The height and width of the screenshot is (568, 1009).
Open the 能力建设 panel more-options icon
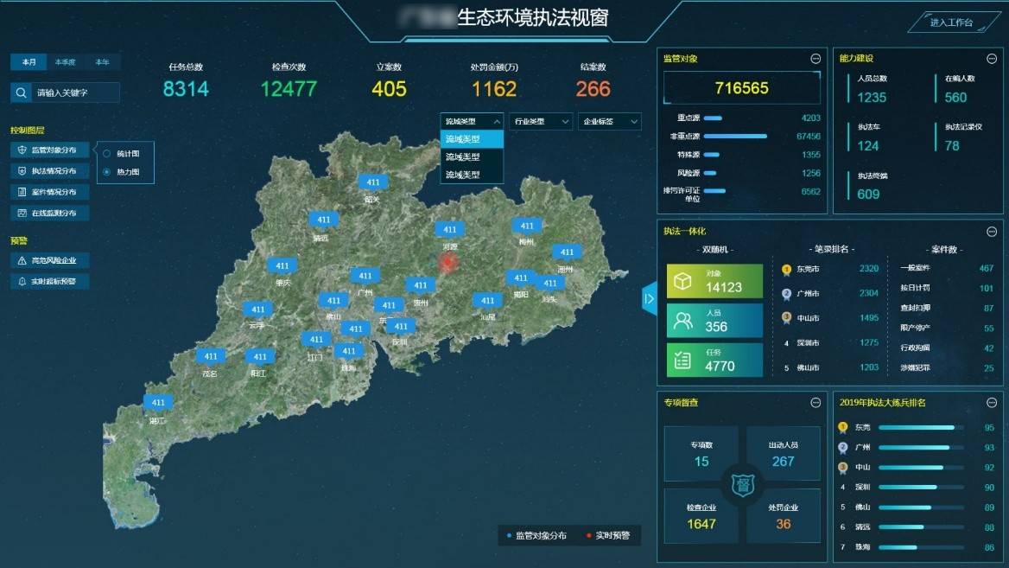pos(992,59)
